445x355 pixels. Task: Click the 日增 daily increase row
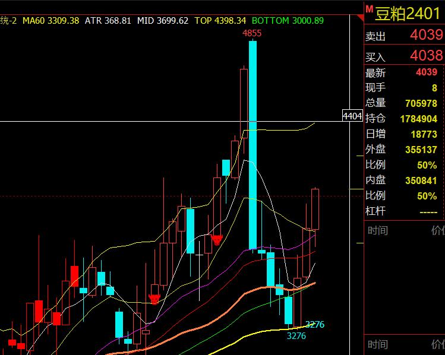tap(404, 134)
